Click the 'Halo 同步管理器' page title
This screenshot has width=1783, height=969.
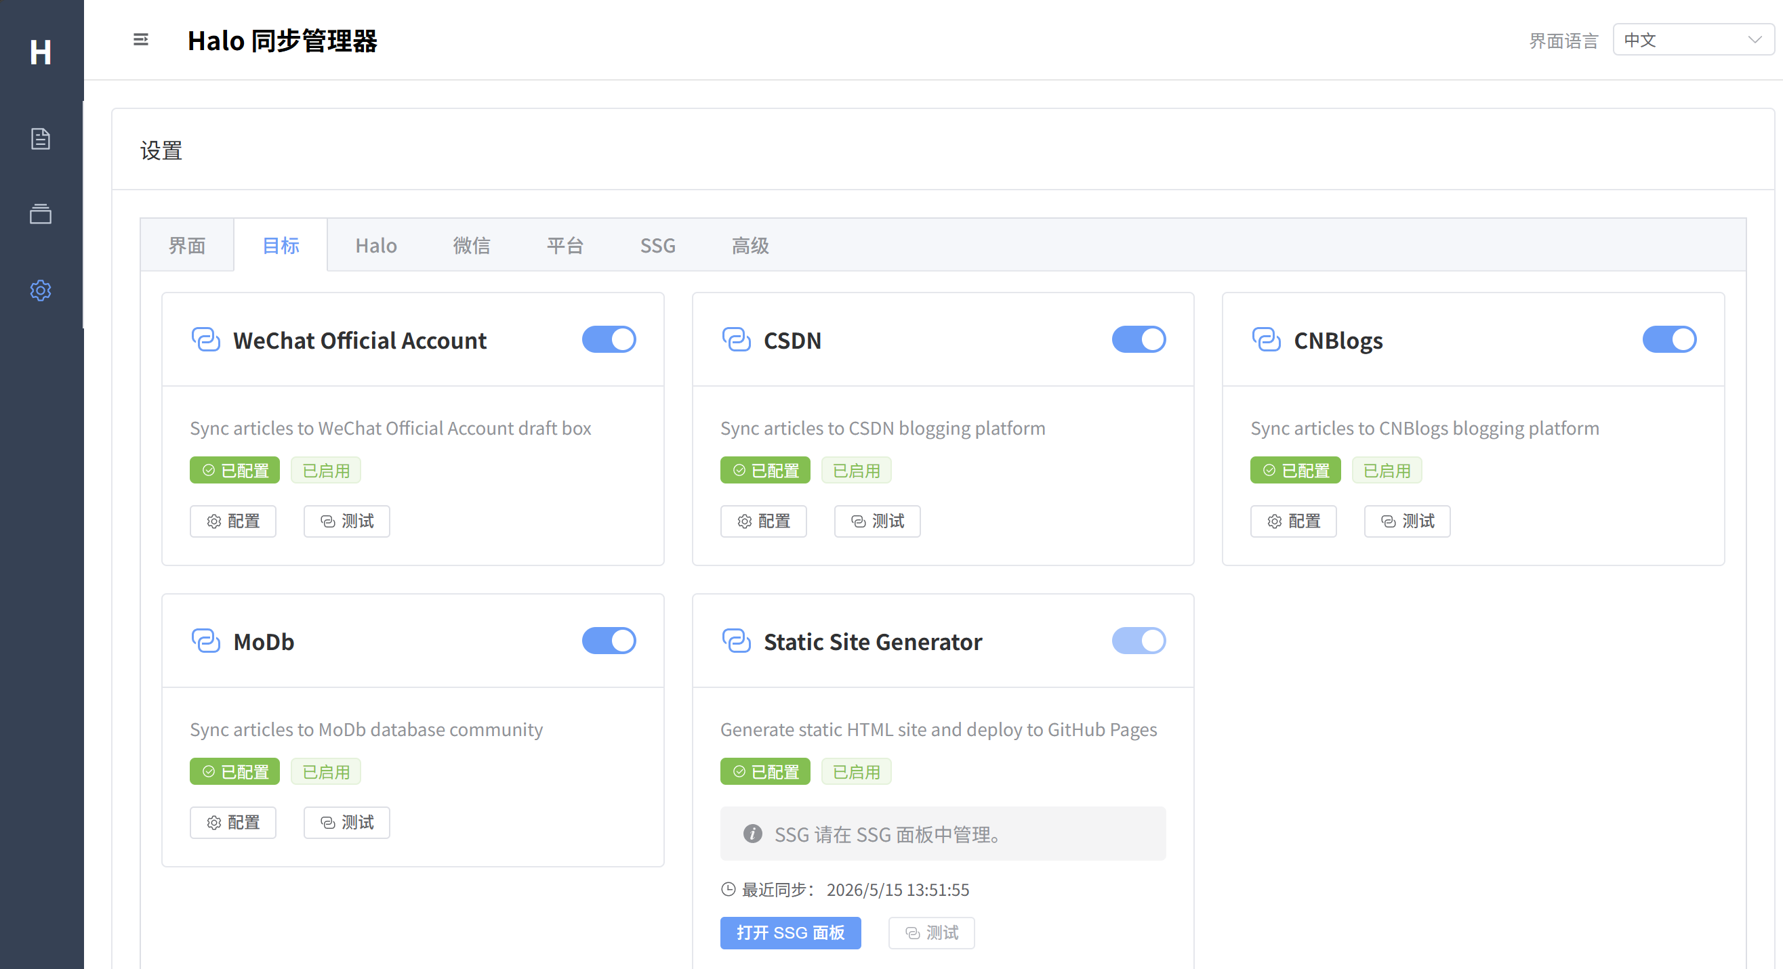283,41
